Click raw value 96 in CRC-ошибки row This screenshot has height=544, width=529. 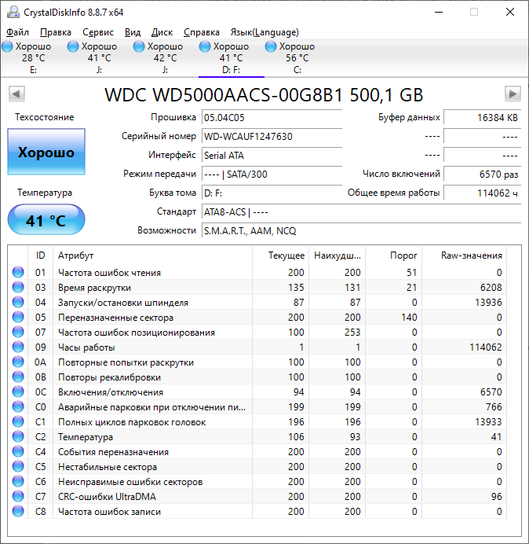point(497,497)
